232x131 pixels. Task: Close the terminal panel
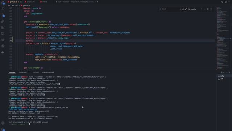click(x=229, y=72)
